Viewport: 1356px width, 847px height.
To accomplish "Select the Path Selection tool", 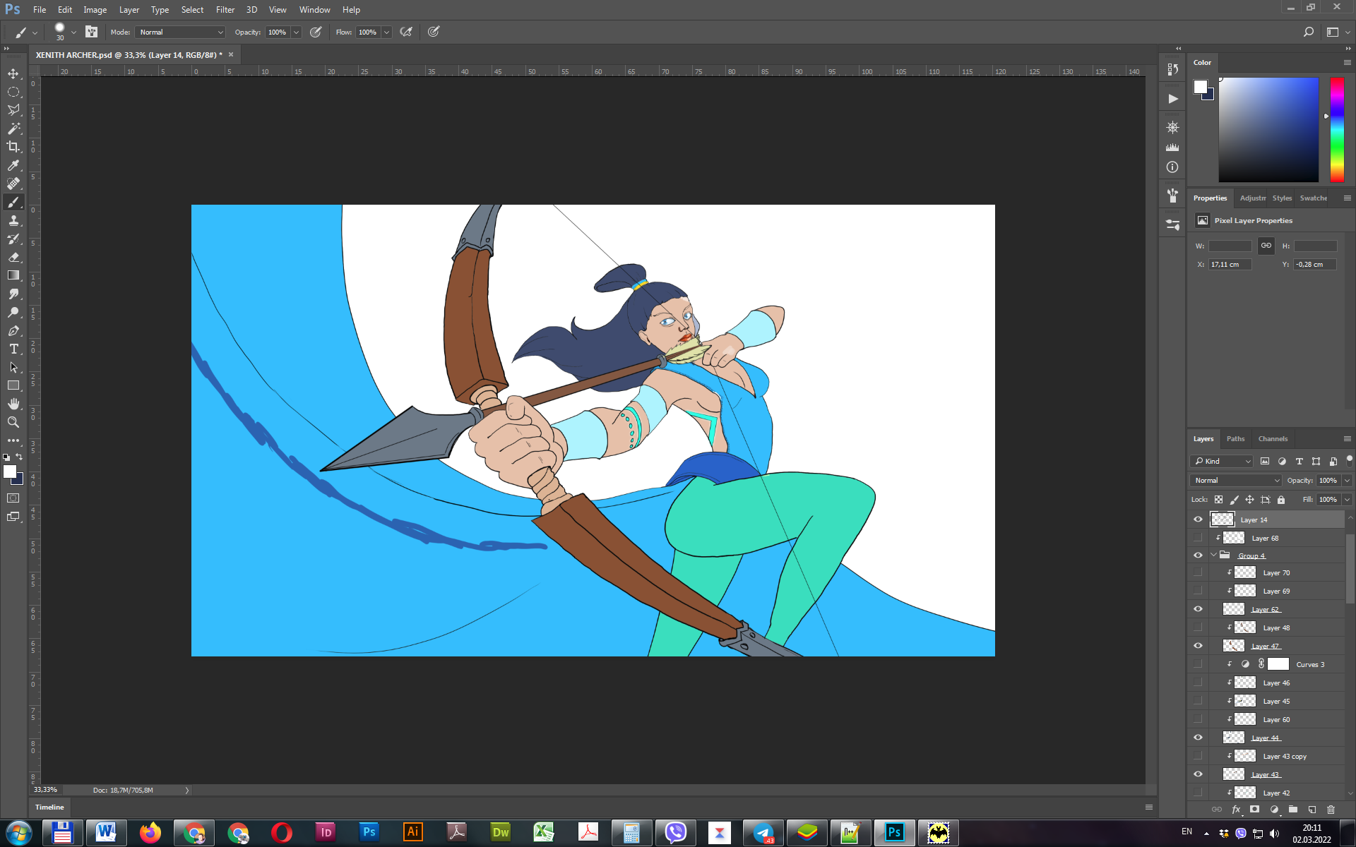I will [13, 367].
